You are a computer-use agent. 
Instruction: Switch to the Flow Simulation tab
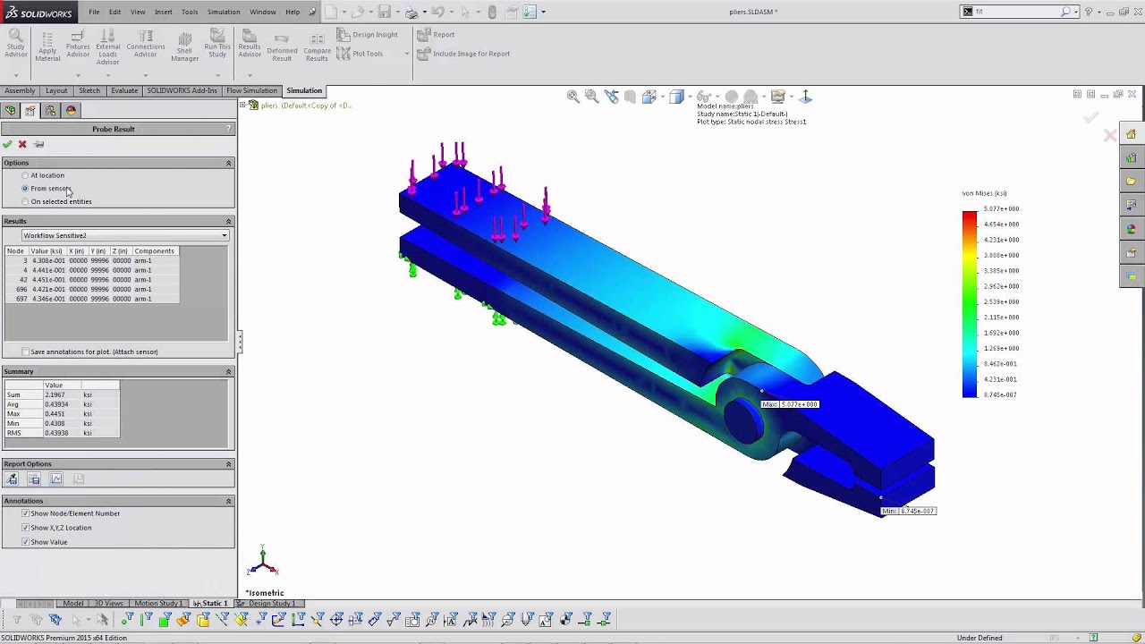tap(251, 90)
